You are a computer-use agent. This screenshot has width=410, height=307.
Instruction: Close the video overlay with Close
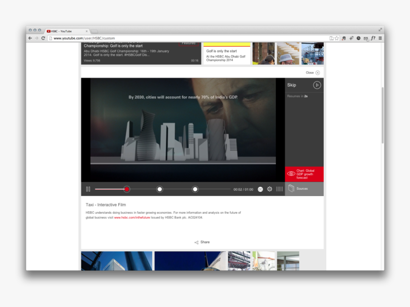click(313, 72)
